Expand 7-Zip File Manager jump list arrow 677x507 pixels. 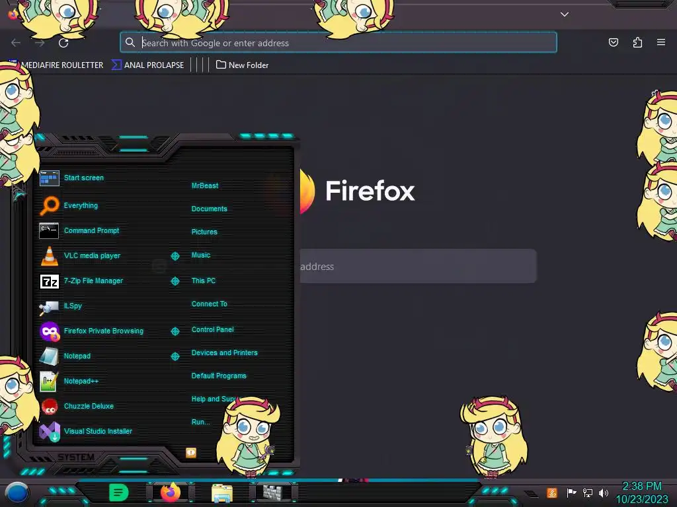click(x=175, y=281)
